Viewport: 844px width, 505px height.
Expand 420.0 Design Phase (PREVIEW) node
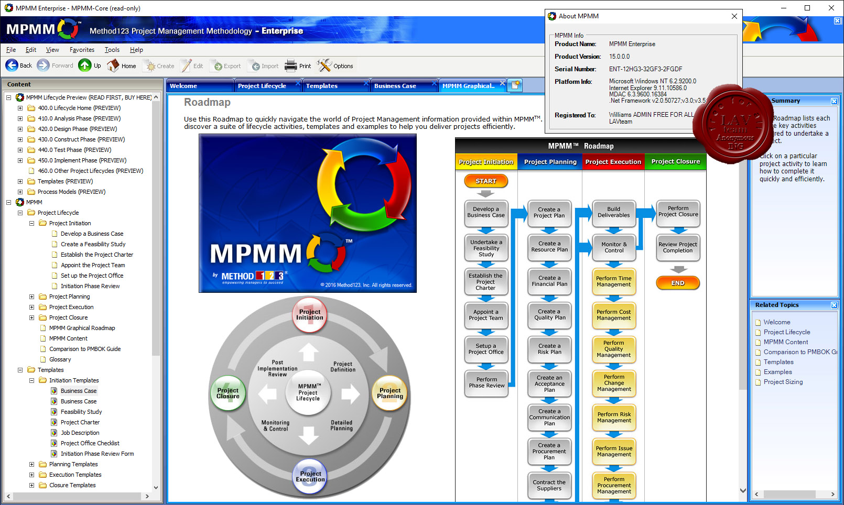click(x=20, y=129)
